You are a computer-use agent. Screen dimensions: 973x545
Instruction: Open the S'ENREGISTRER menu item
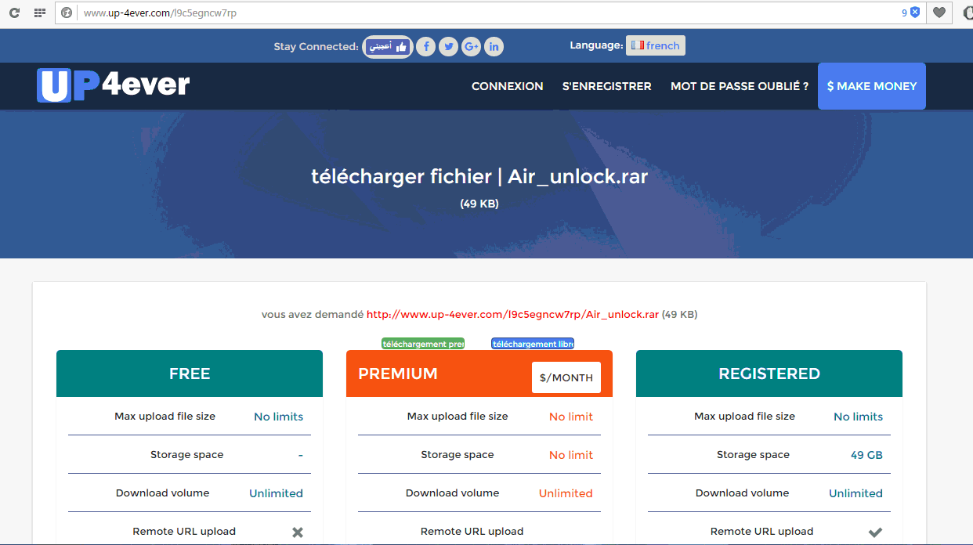point(607,86)
